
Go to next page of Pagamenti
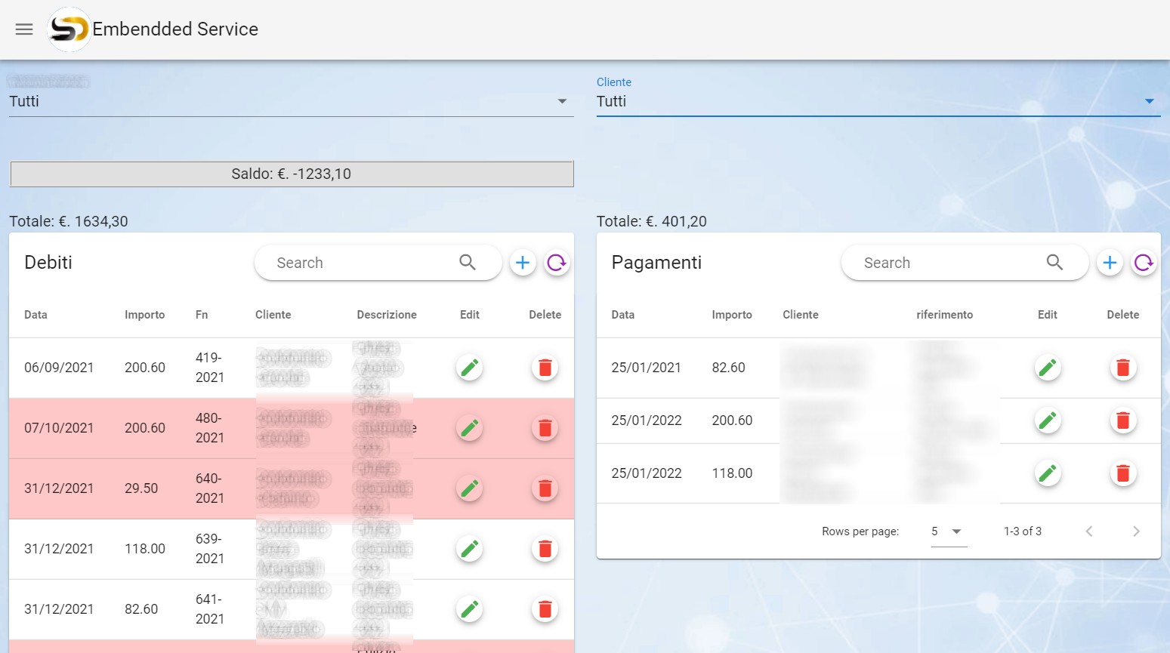(x=1136, y=531)
